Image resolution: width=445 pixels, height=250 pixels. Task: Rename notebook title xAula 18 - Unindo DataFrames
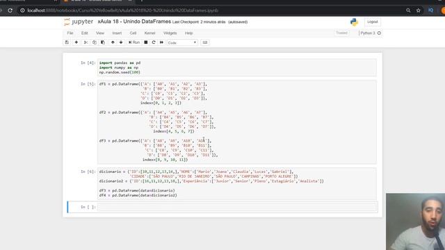pyautogui.click(x=134, y=22)
